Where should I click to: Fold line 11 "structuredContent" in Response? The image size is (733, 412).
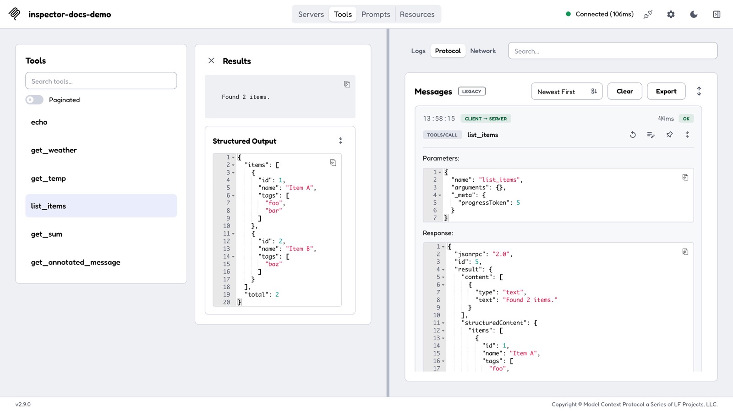click(443, 323)
